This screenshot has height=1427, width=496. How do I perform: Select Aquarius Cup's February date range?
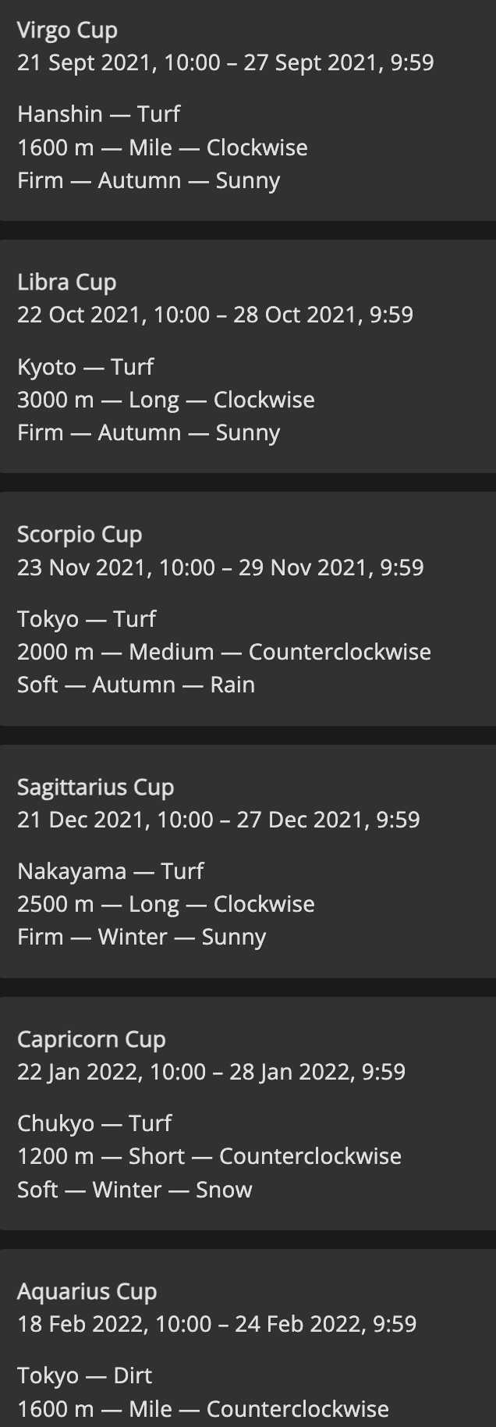217,1324
